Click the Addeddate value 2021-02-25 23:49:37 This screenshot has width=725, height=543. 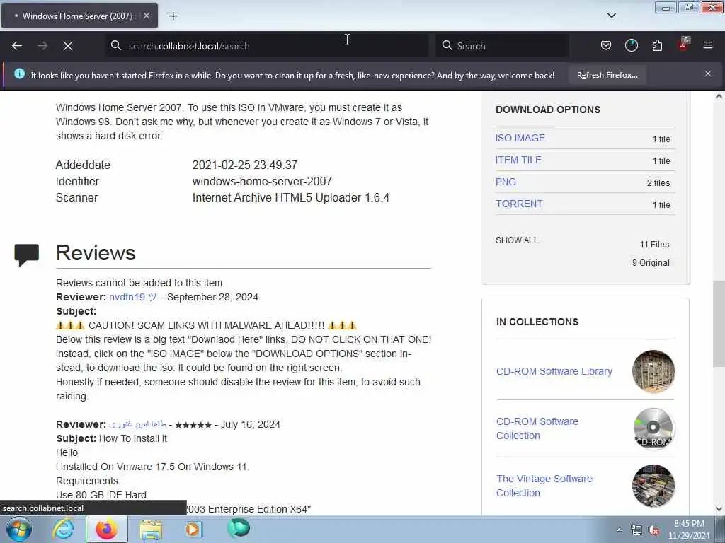point(244,165)
